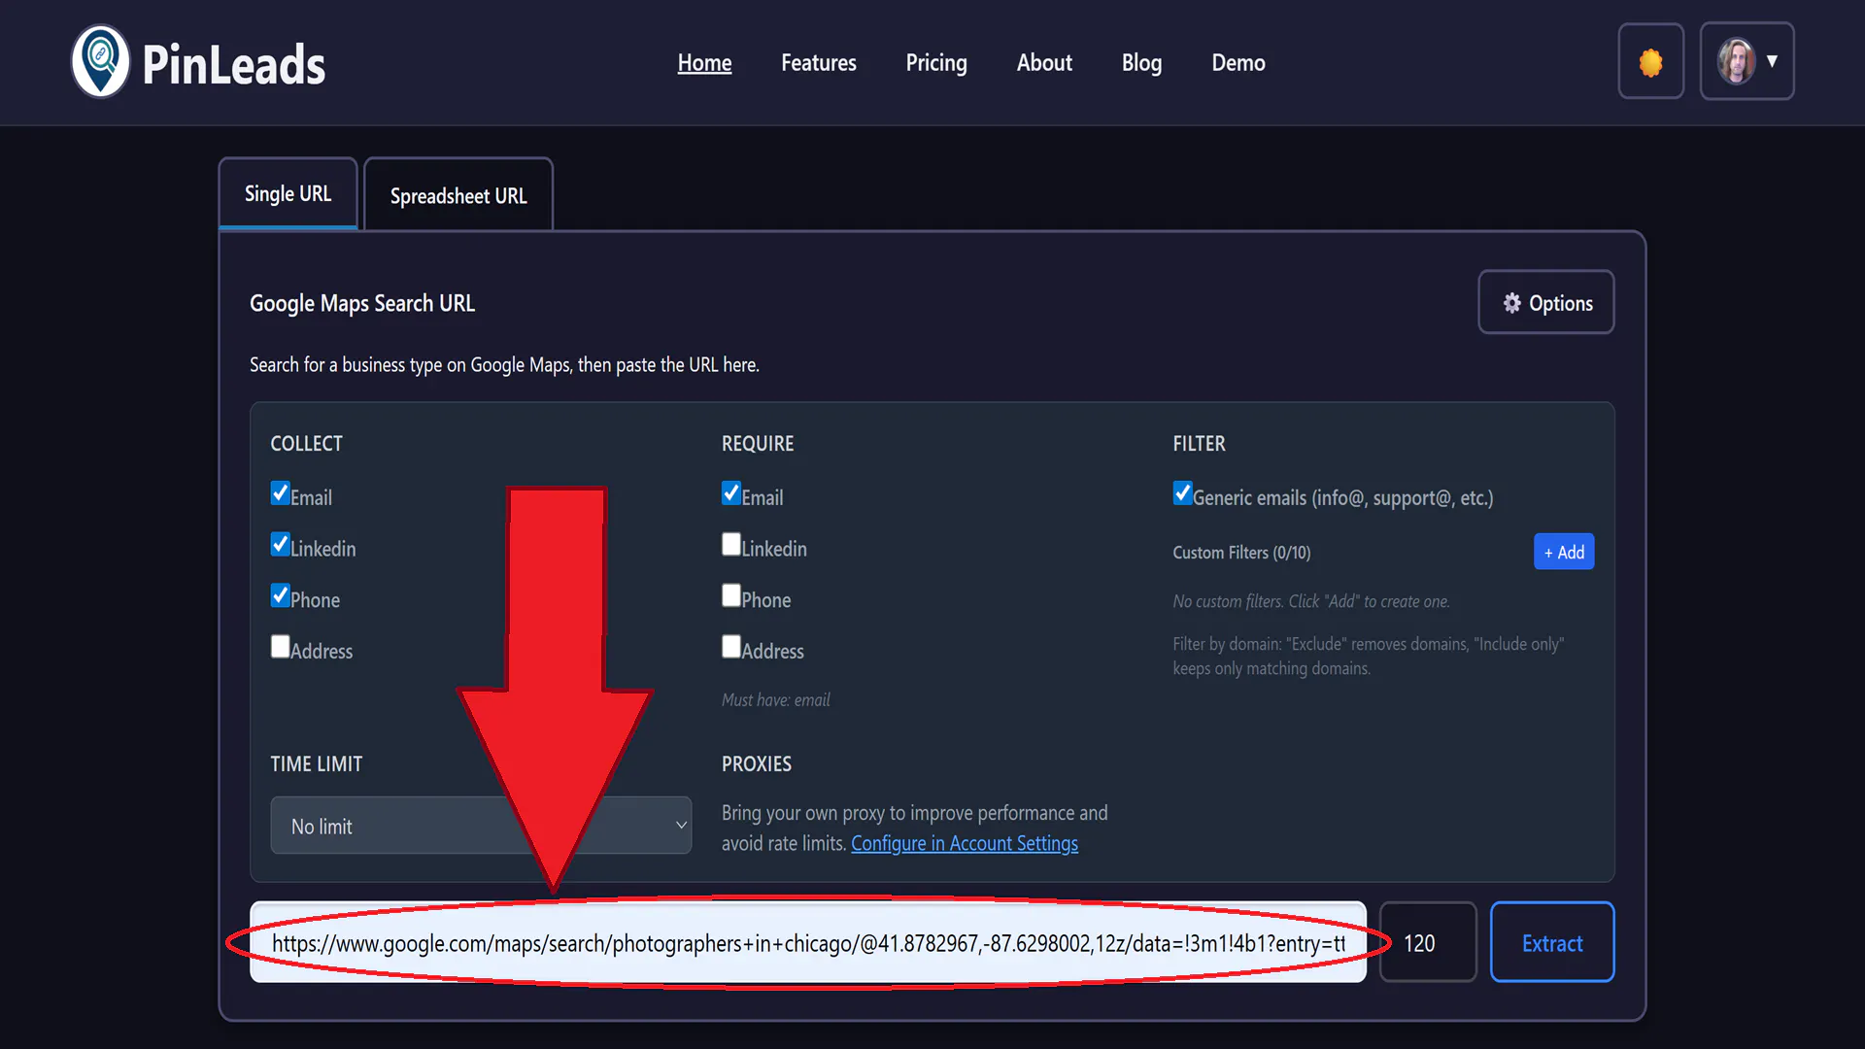
Task: Open the Demo page
Action: [x=1238, y=63]
